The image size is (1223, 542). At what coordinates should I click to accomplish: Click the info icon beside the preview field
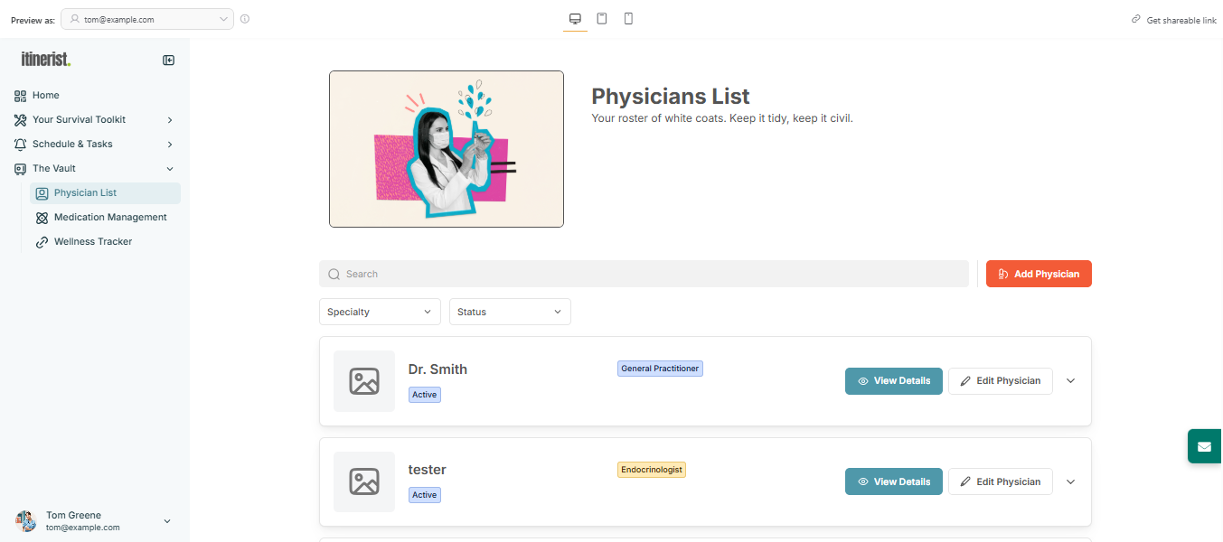pyautogui.click(x=244, y=19)
